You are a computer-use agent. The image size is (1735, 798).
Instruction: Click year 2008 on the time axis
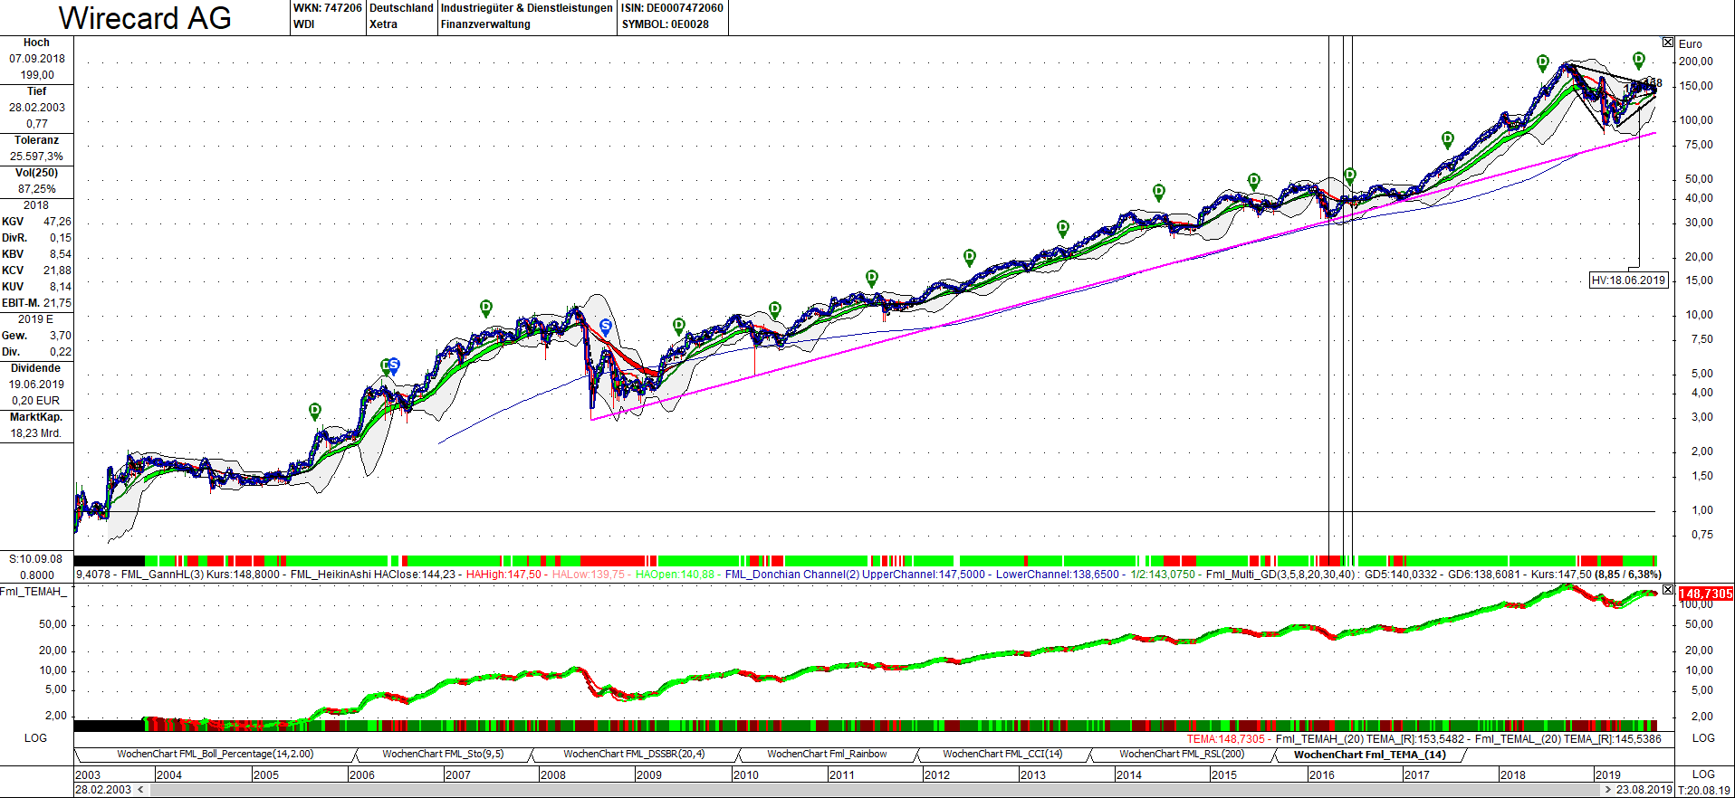[552, 774]
